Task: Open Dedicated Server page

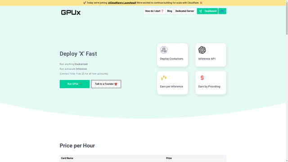Action: 184,11
